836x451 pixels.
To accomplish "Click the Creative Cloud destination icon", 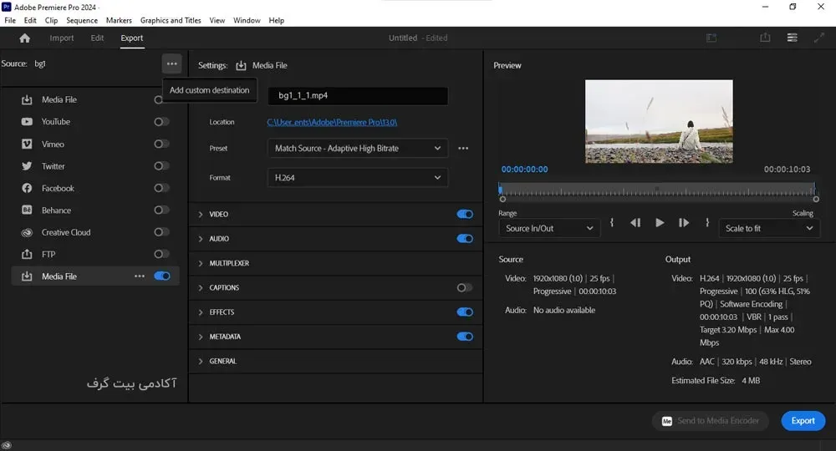I will pos(27,232).
